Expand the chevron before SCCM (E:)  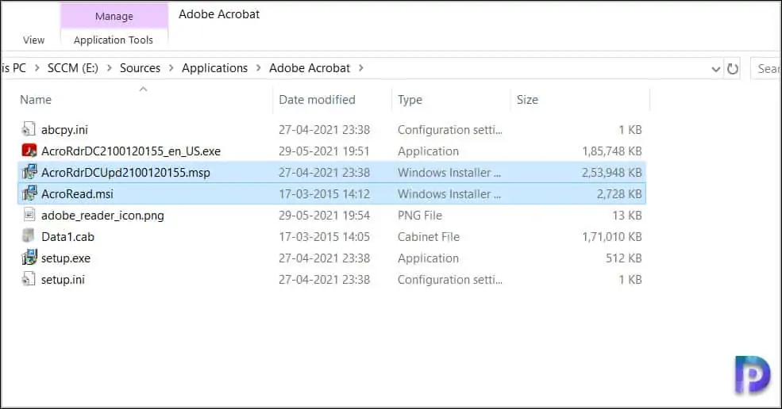37,68
